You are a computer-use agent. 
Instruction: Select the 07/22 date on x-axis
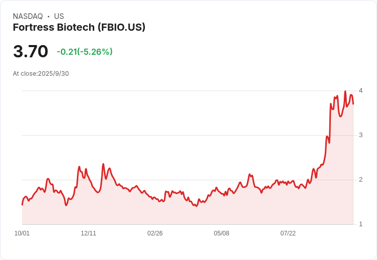[x=288, y=233]
